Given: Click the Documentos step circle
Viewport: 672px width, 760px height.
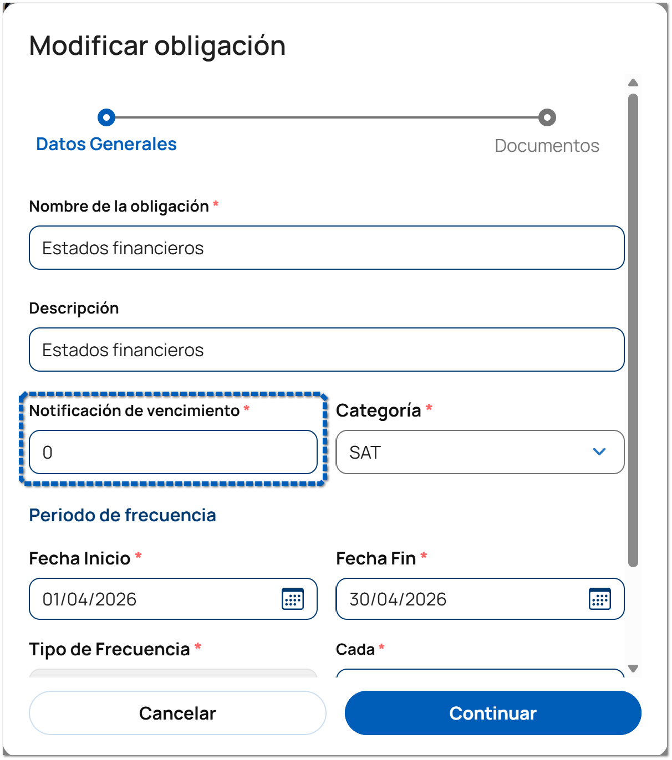Looking at the screenshot, I should tap(547, 117).
